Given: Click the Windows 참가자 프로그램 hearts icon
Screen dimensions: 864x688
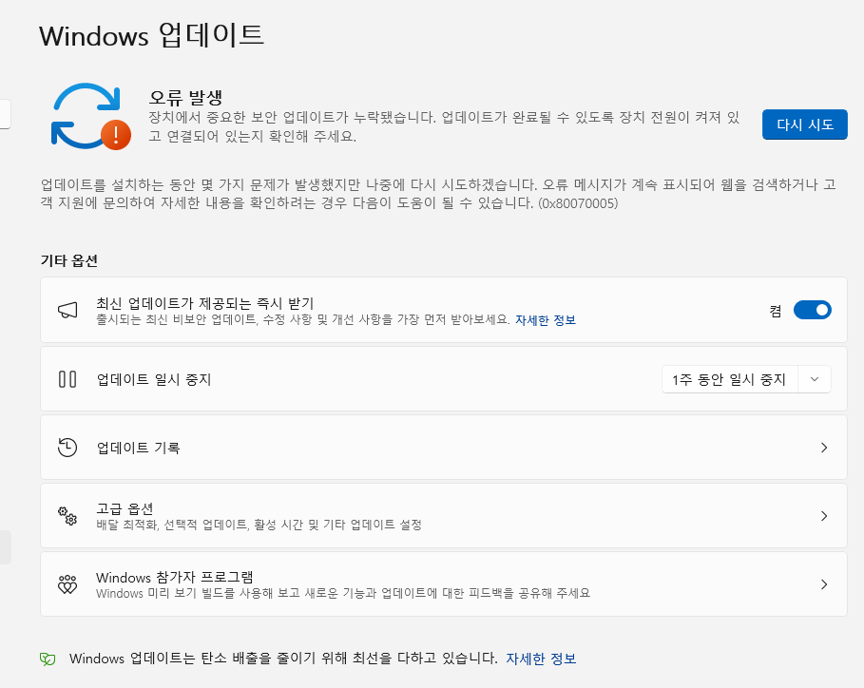Looking at the screenshot, I should point(67,584).
